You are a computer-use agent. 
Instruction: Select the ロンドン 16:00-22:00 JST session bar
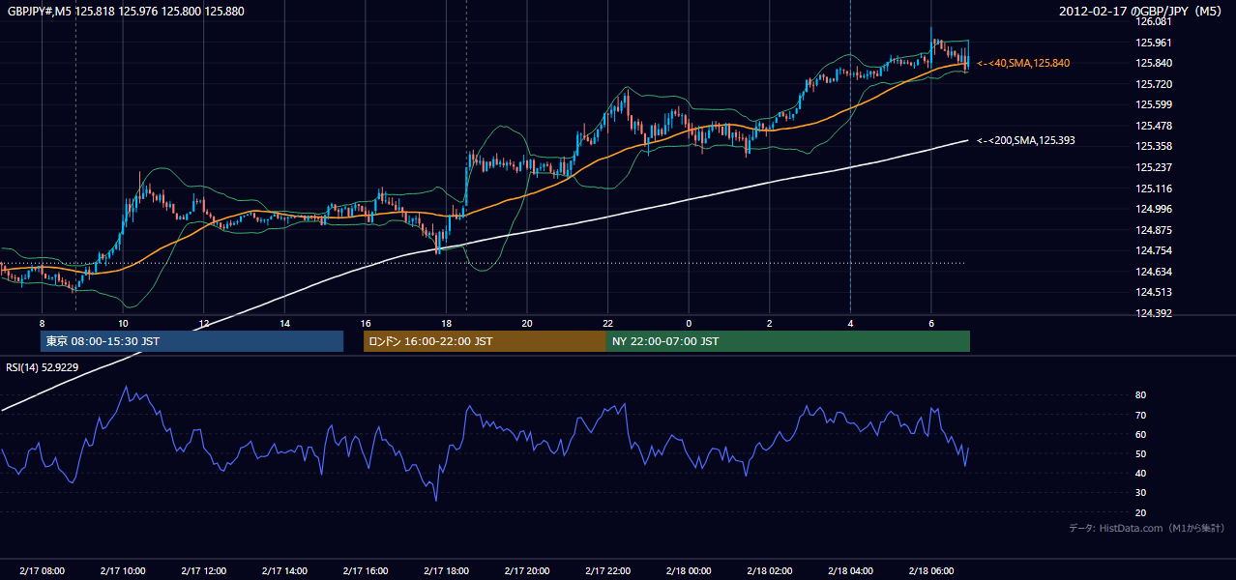pyautogui.click(x=485, y=341)
